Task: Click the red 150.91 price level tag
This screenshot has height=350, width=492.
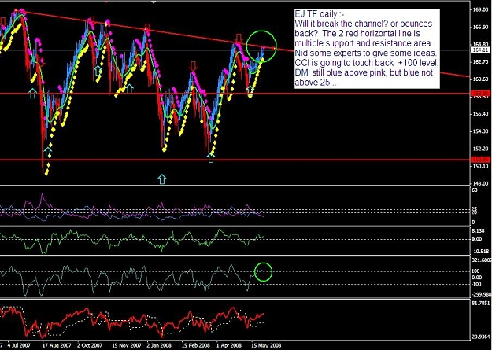Action: coord(479,160)
